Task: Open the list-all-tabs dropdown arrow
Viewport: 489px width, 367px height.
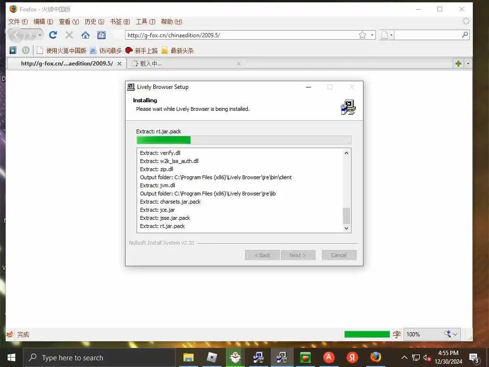Action: (x=468, y=64)
